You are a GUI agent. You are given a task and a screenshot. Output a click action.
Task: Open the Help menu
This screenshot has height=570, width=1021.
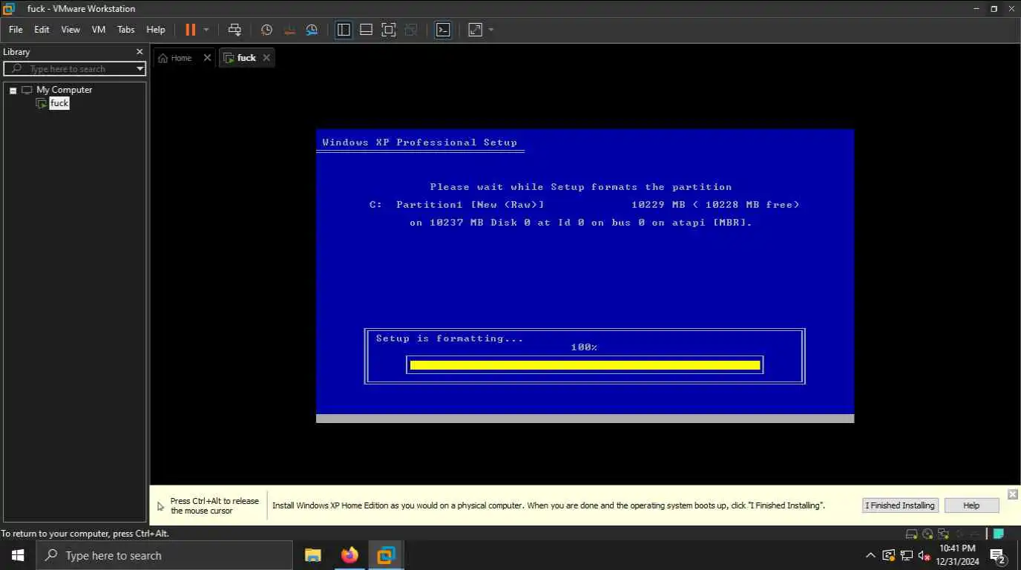156,30
